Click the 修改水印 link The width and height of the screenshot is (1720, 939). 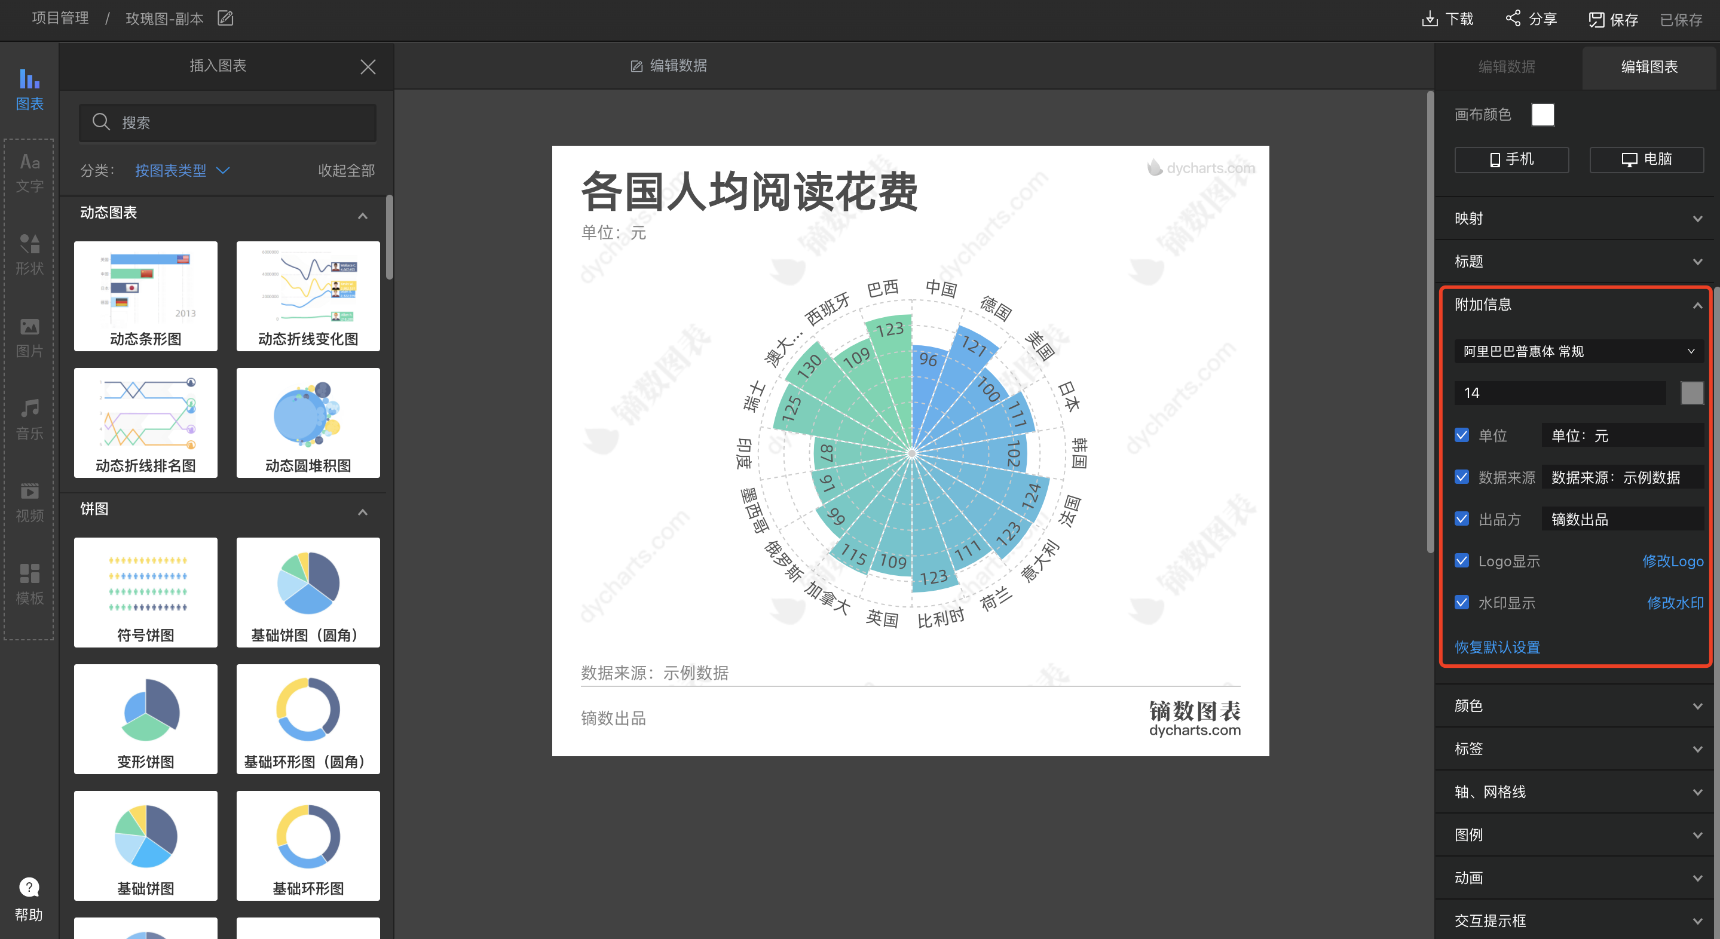(1675, 603)
